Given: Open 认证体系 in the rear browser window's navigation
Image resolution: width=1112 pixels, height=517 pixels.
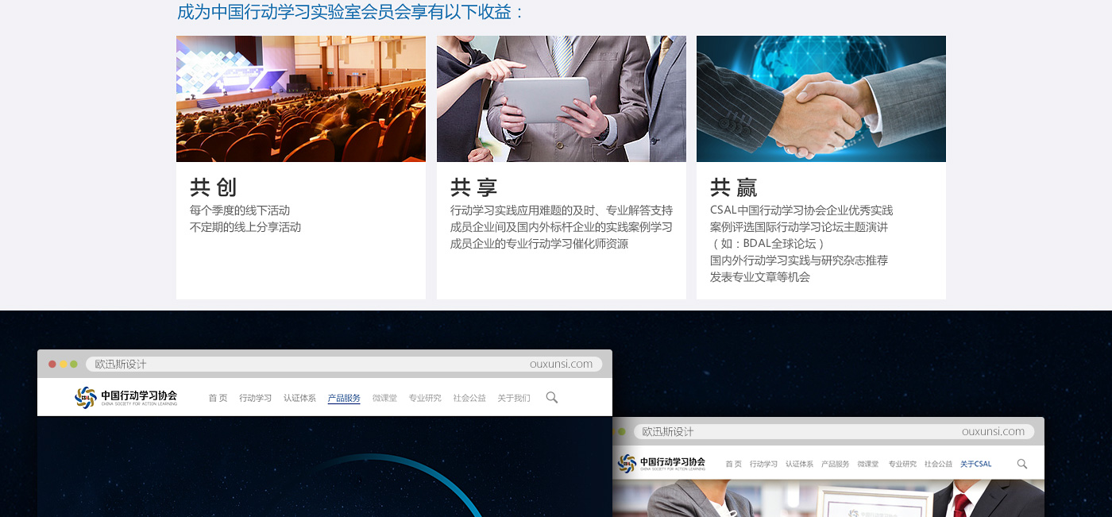Looking at the screenshot, I should (799, 464).
